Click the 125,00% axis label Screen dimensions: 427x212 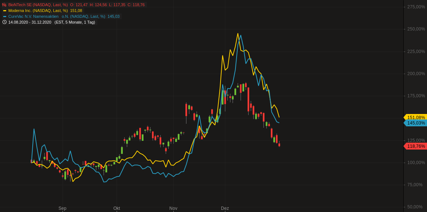coord(416,140)
